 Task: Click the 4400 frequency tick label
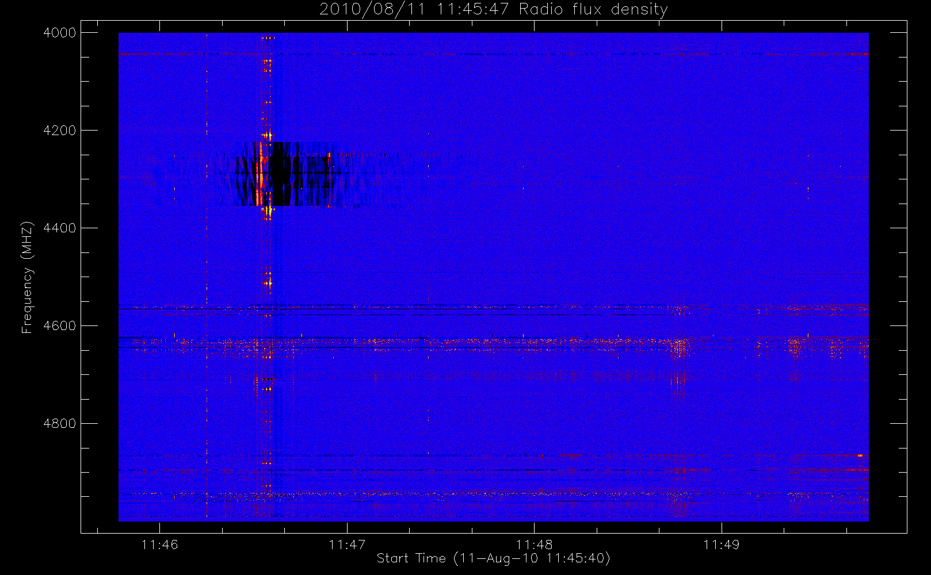click(x=60, y=228)
